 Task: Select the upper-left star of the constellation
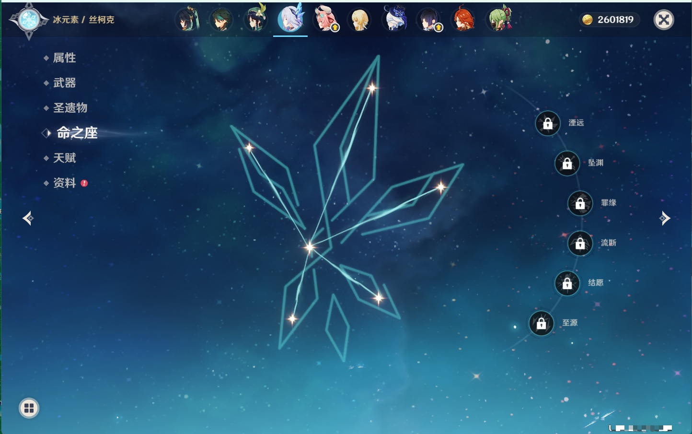249,148
